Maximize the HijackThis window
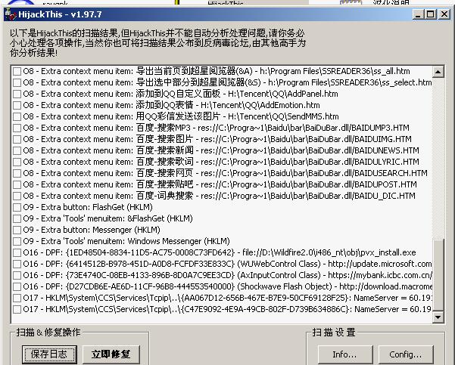455x365 pixels. 431,14
